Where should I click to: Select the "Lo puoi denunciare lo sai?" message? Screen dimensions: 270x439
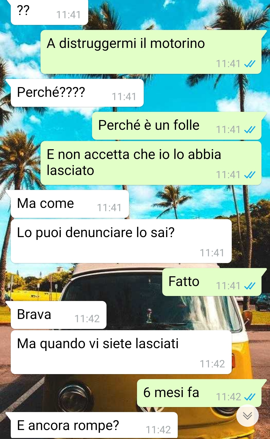(x=121, y=241)
